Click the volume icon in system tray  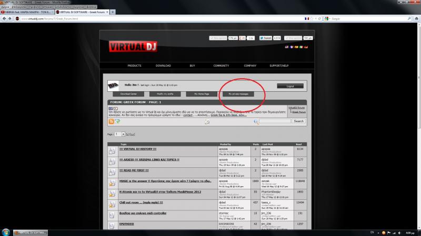point(399,233)
